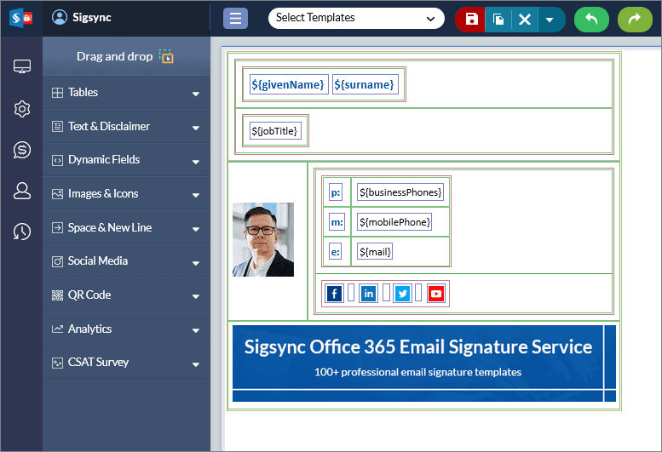The height and width of the screenshot is (452, 662).
Task: Expand the Social Media section
Action: coord(126,261)
